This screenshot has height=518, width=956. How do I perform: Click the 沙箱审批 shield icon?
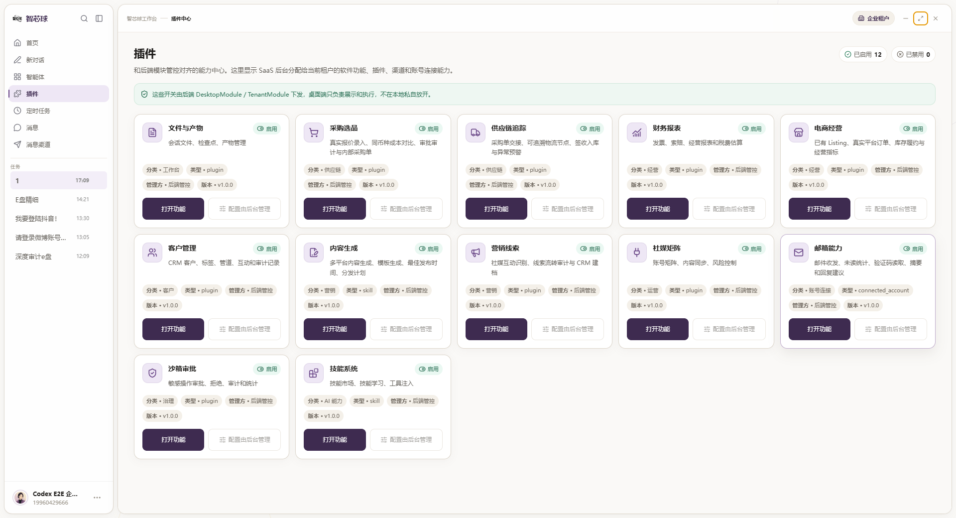(152, 373)
